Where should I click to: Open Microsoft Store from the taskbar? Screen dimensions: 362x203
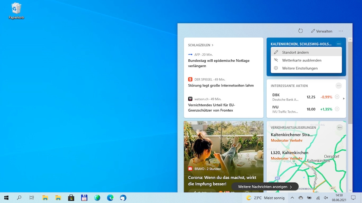(71, 198)
